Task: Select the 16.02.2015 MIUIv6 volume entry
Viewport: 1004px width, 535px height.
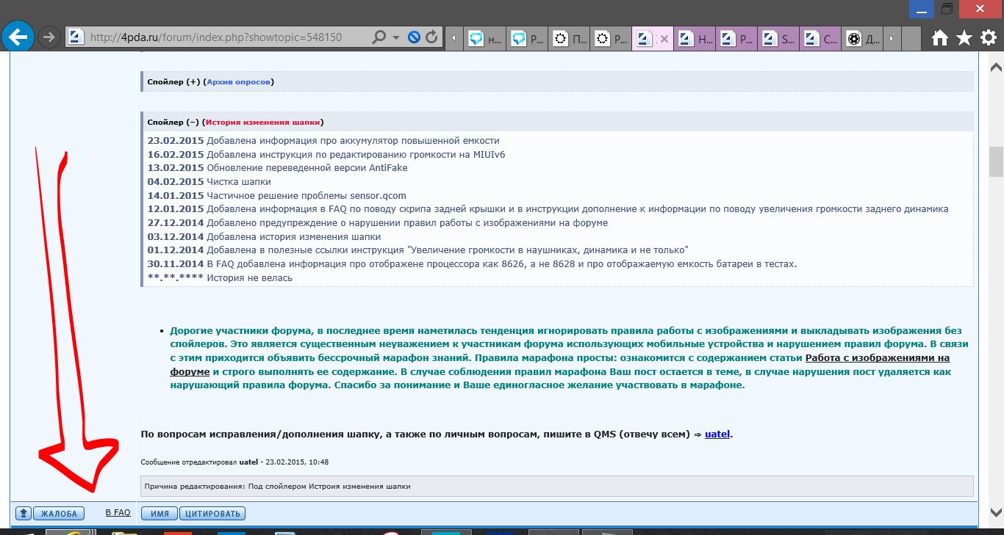Action: (326, 154)
